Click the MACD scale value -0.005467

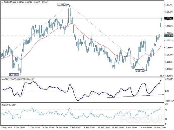coord(169,101)
